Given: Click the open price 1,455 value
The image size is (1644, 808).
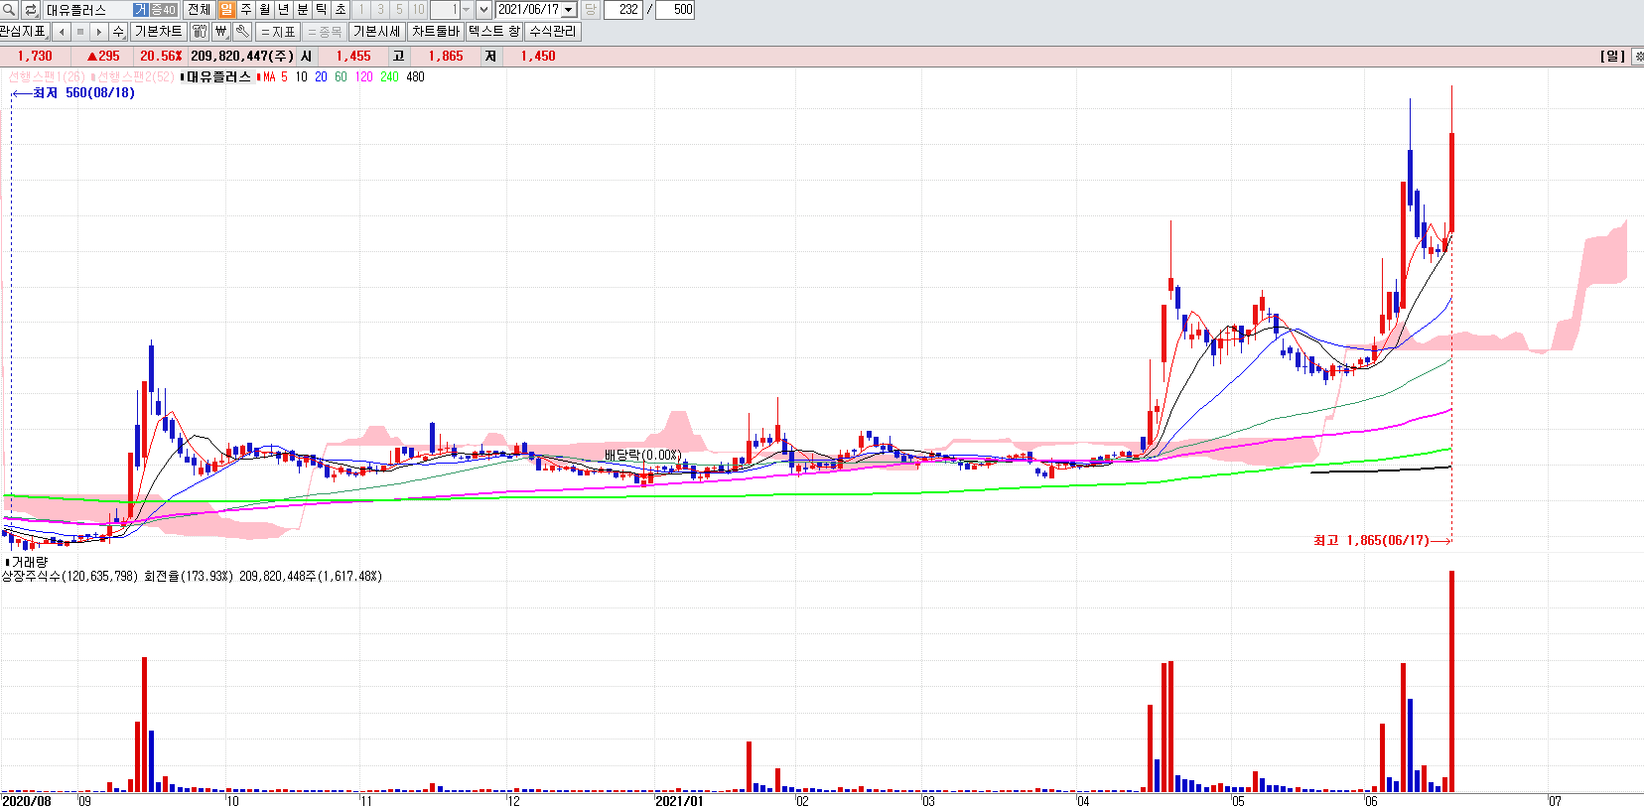Looking at the screenshot, I should coord(353,57).
